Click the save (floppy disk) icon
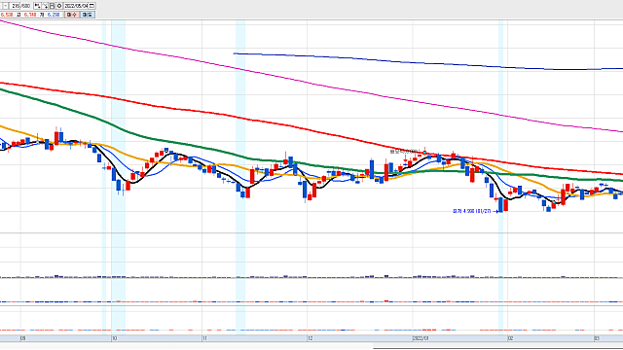Viewport: 623px width, 350px height. coord(52,6)
